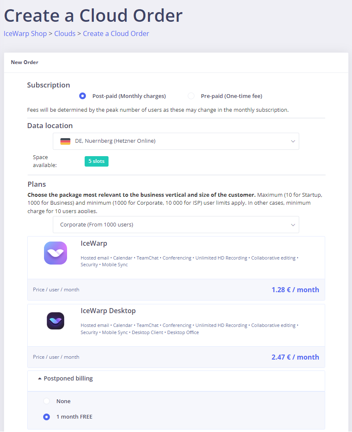Click the Data location dropdown chevron
The image size is (352, 432).
[x=293, y=141]
